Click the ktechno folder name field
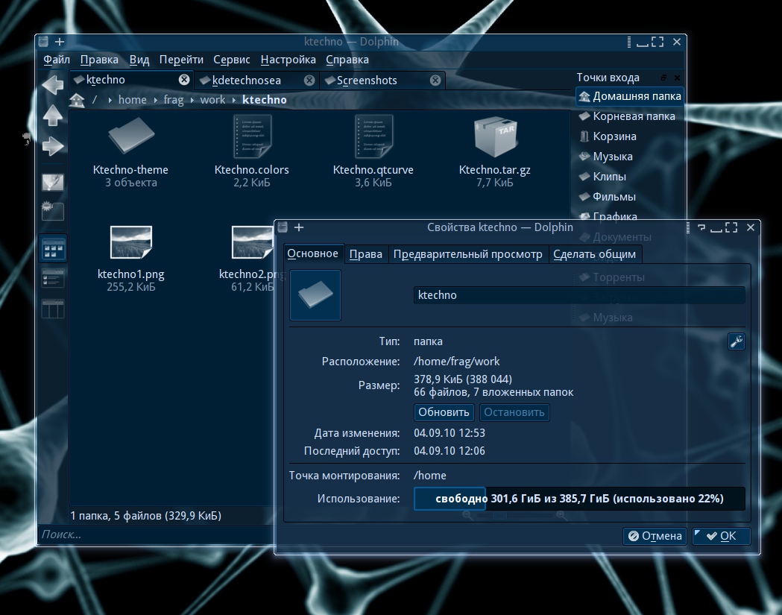Image resolution: width=782 pixels, height=615 pixels. [579, 295]
